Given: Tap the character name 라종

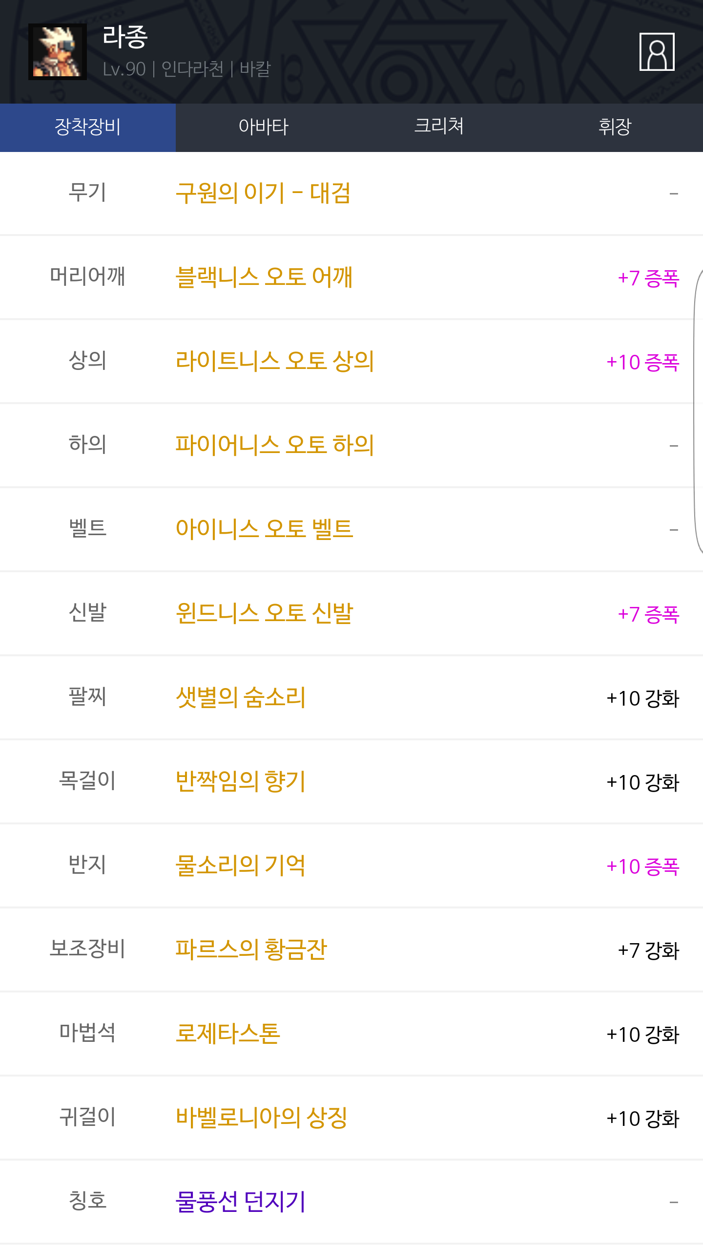Looking at the screenshot, I should click(x=125, y=37).
